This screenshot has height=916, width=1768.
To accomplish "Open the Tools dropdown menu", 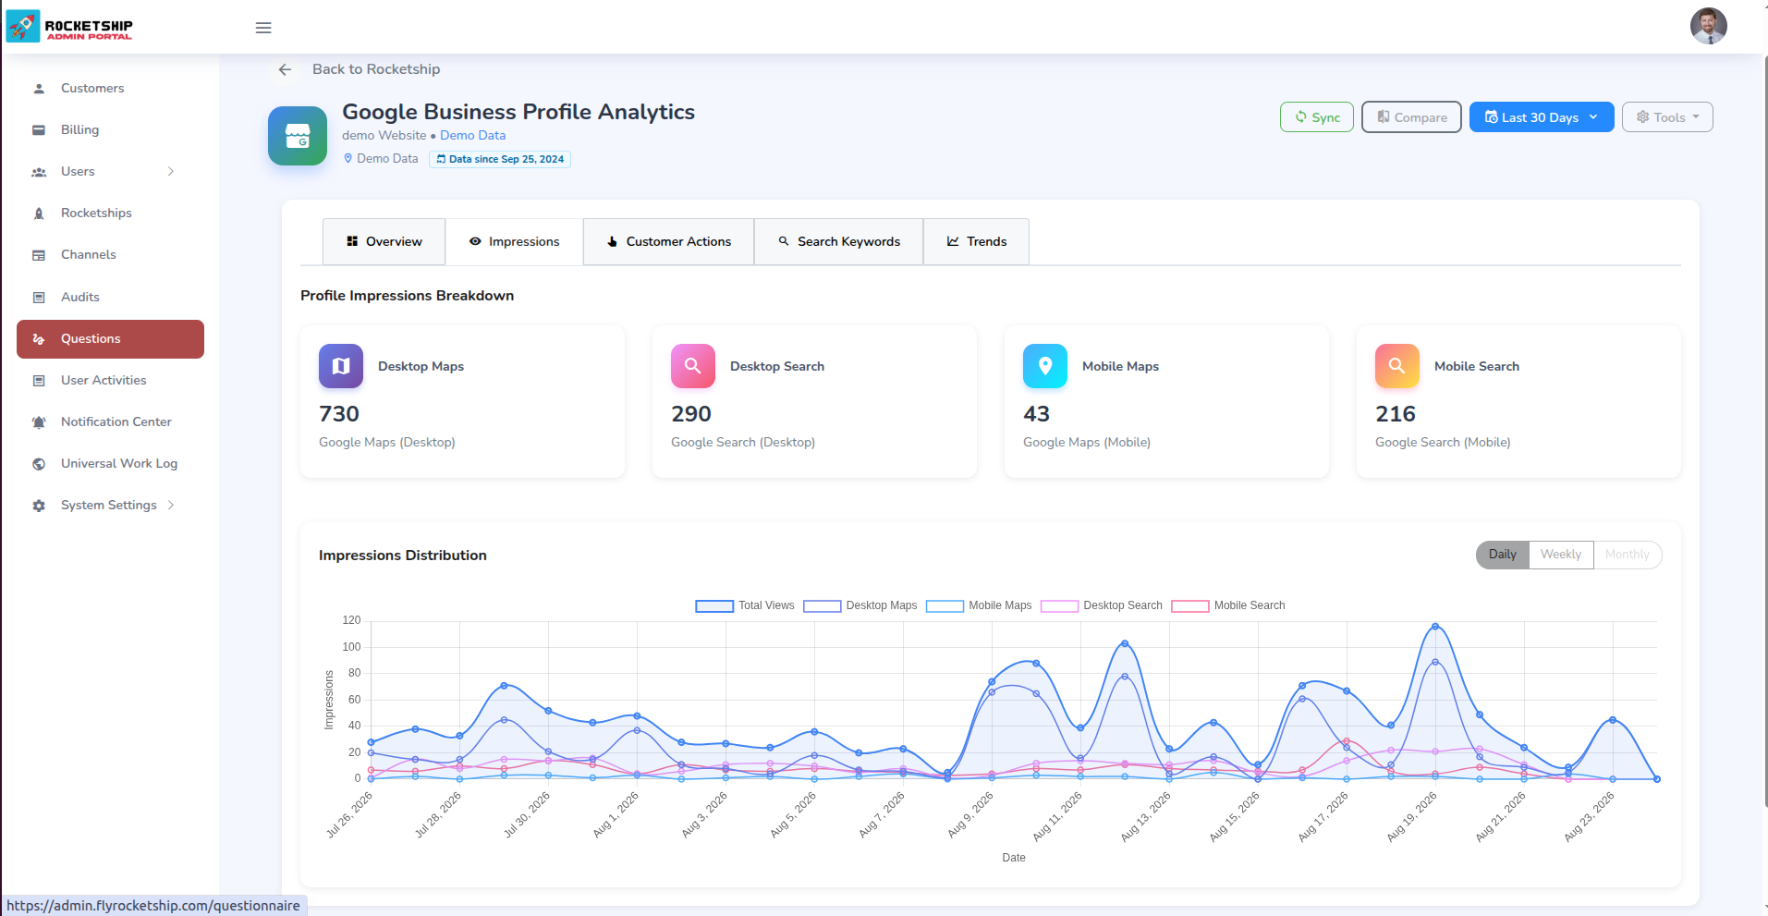I will tap(1667, 117).
